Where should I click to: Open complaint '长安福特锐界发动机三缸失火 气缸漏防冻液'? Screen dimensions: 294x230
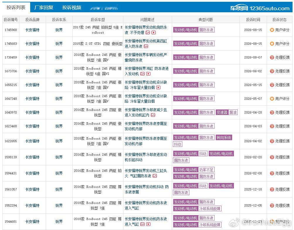[146, 173]
